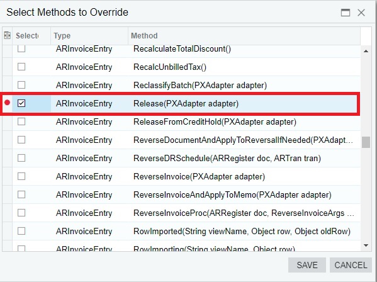Select the RowImported method row

pos(181,231)
